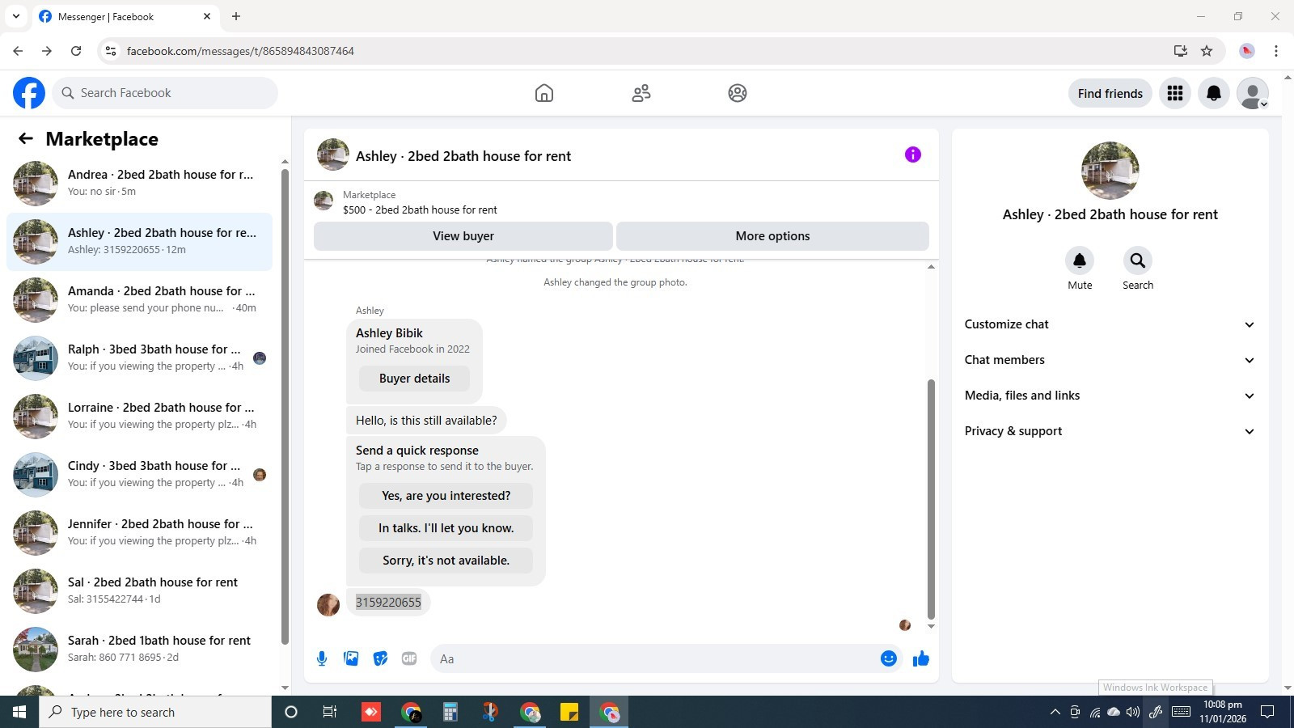
Task: Open Jennifer's 2bed 2bath conversation
Action: coord(139,533)
